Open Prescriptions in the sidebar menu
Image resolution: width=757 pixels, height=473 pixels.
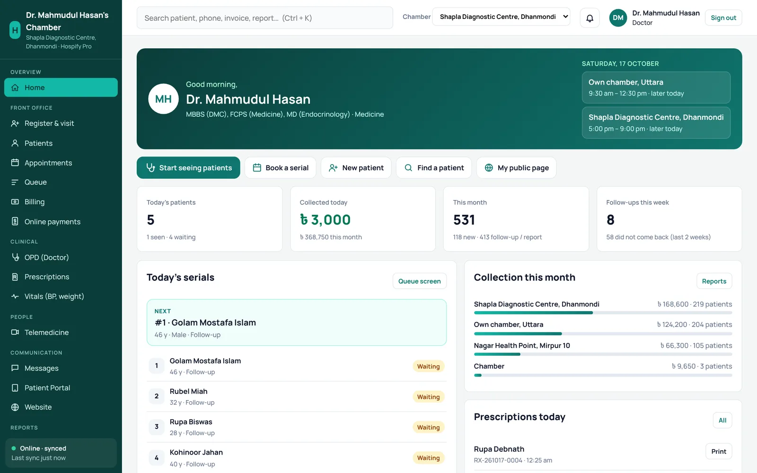pyautogui.click(x=61, y=277)
